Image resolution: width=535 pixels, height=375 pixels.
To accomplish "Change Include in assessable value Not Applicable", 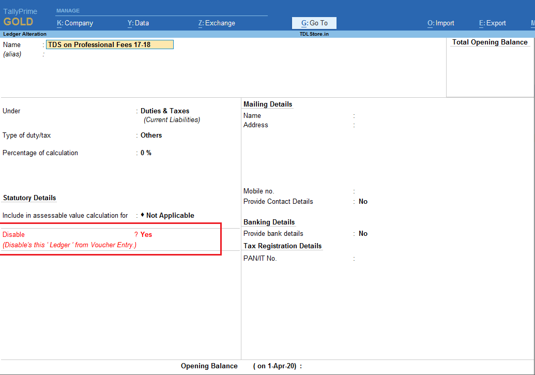I will click(x=170, y=215).
